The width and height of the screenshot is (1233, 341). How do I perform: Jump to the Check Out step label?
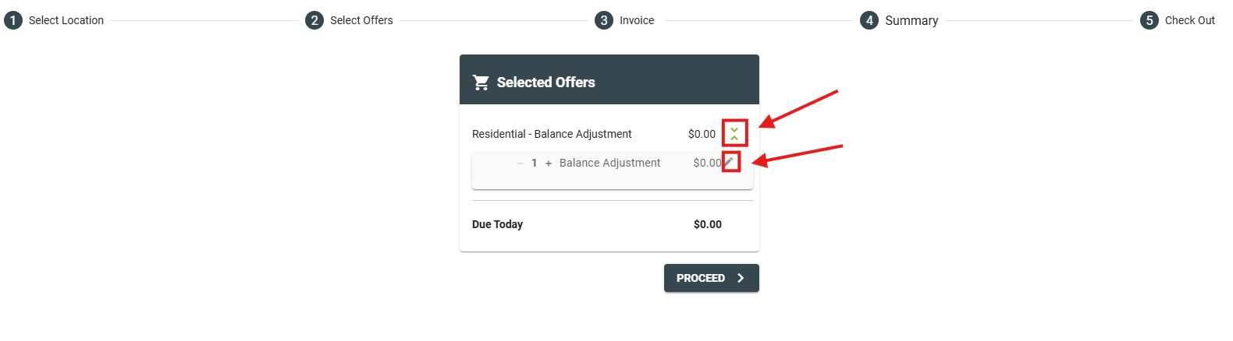(1189, 20)
